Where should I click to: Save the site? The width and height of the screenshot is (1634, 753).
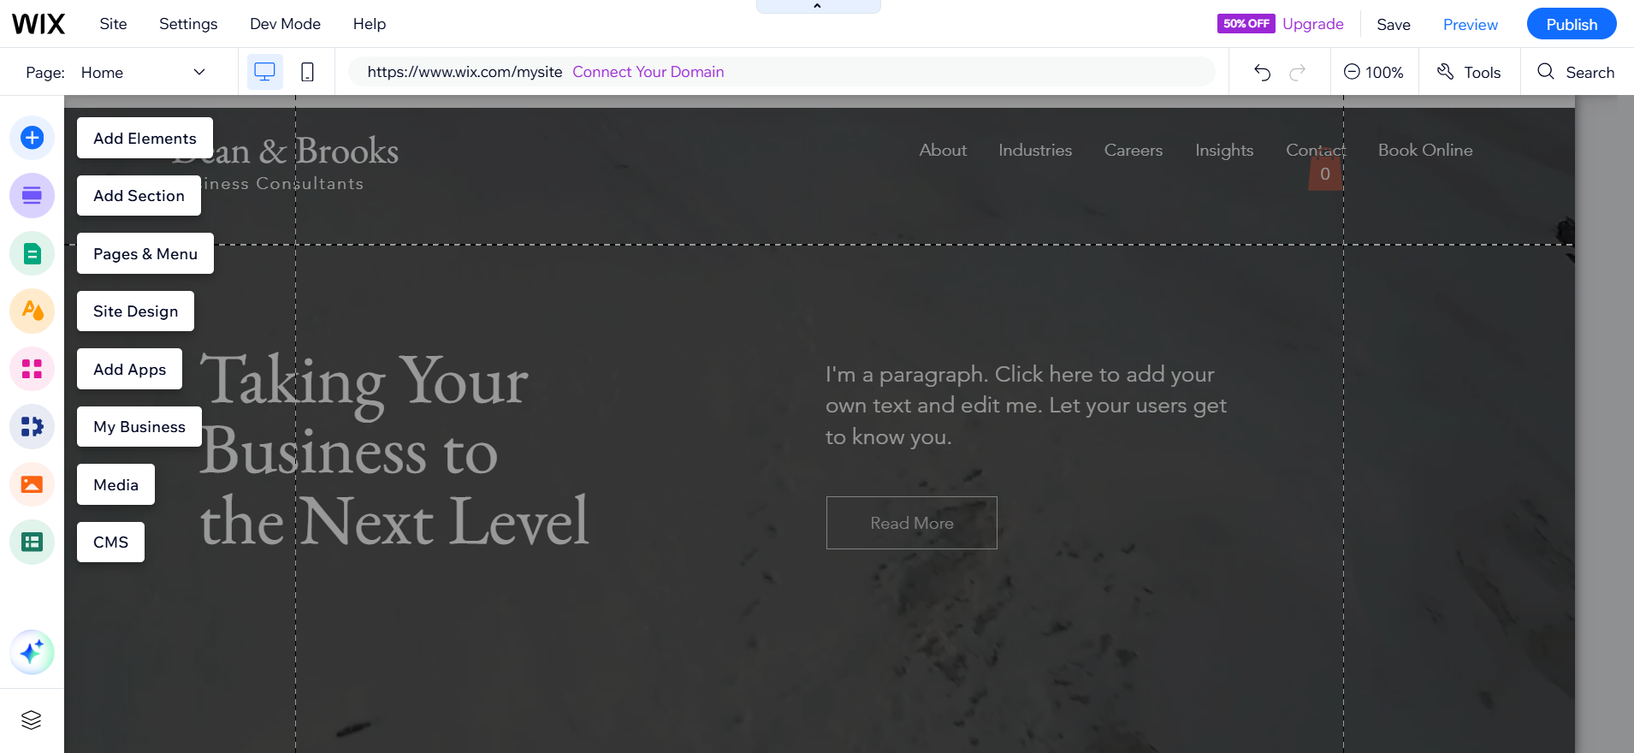click(x=1394, y=25)
